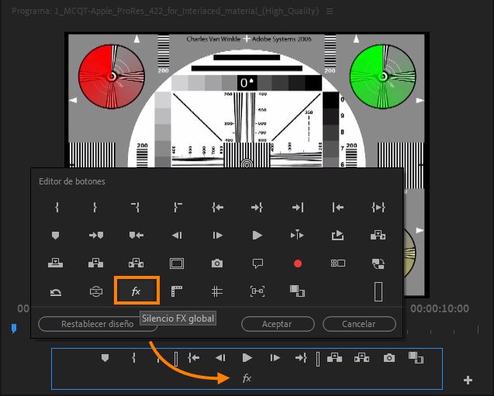Click Go to Previous Marker icon
Image resolution: width=494 pixels, height=396 pixels.
click(136, 235)
